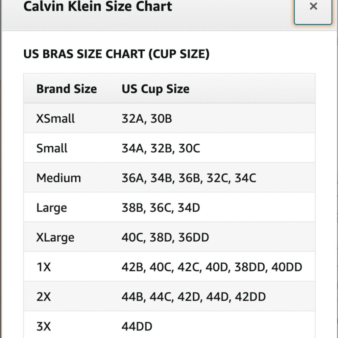Click the Brand Size column header
This screenshot has width=338, height=338.
point(67,89)
